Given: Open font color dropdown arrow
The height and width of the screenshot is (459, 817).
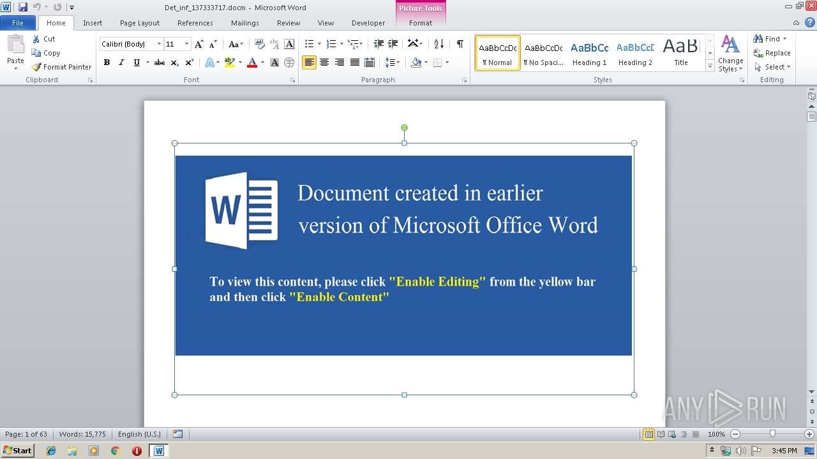Looking at the screenshot, I should (x=262, y=62).
